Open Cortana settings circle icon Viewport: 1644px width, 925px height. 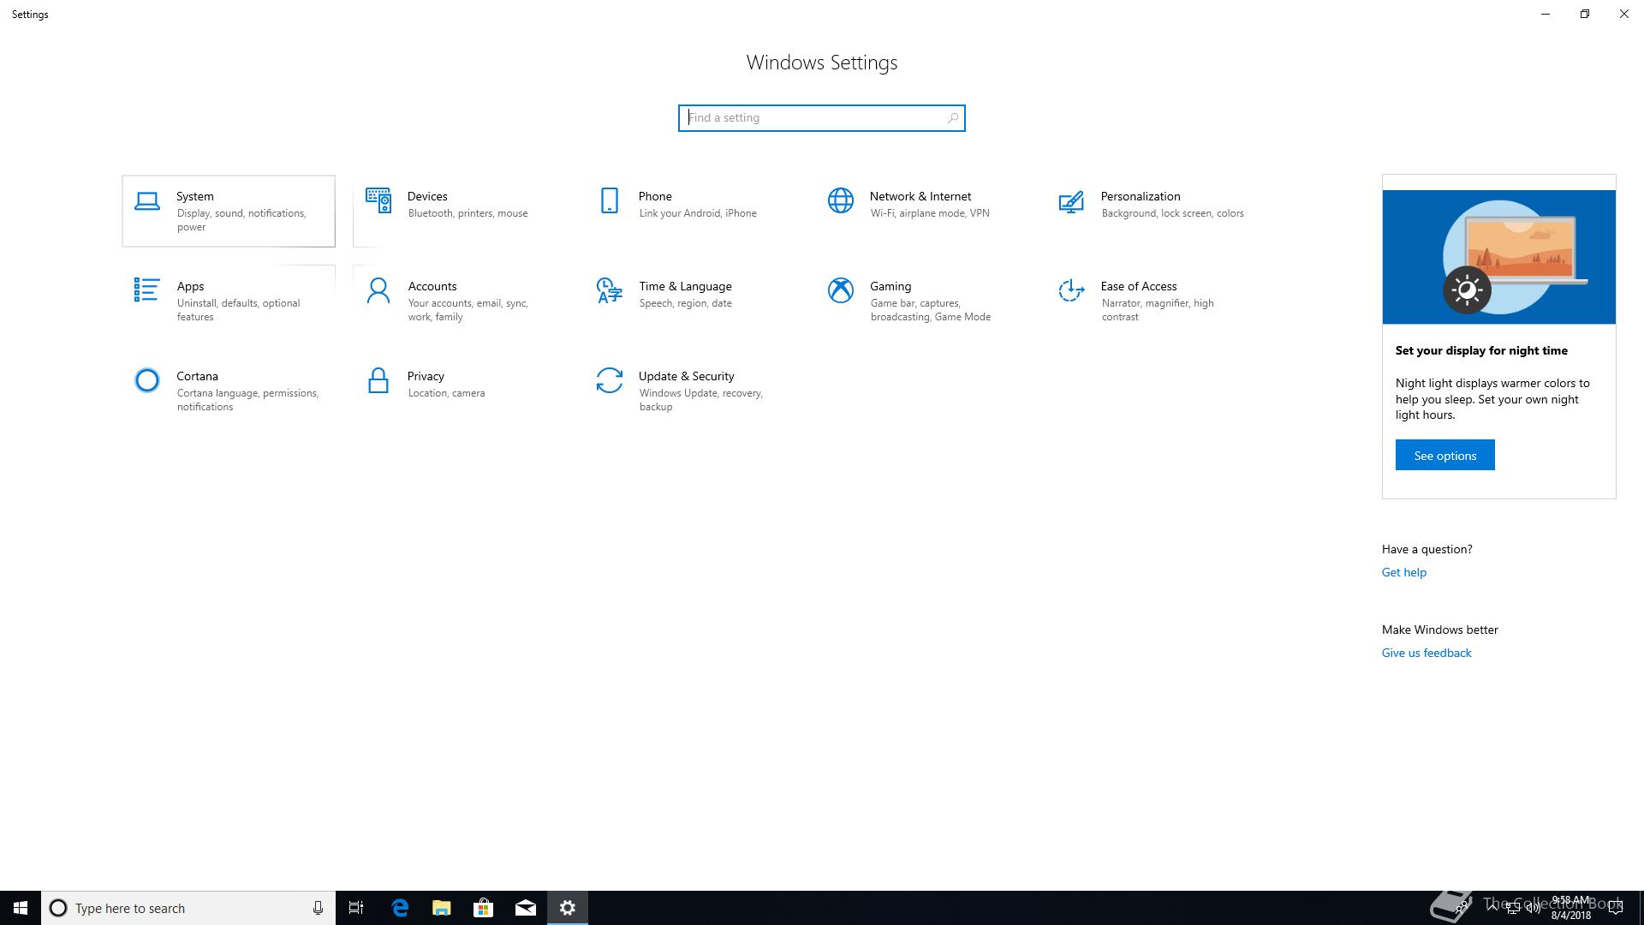147,380
